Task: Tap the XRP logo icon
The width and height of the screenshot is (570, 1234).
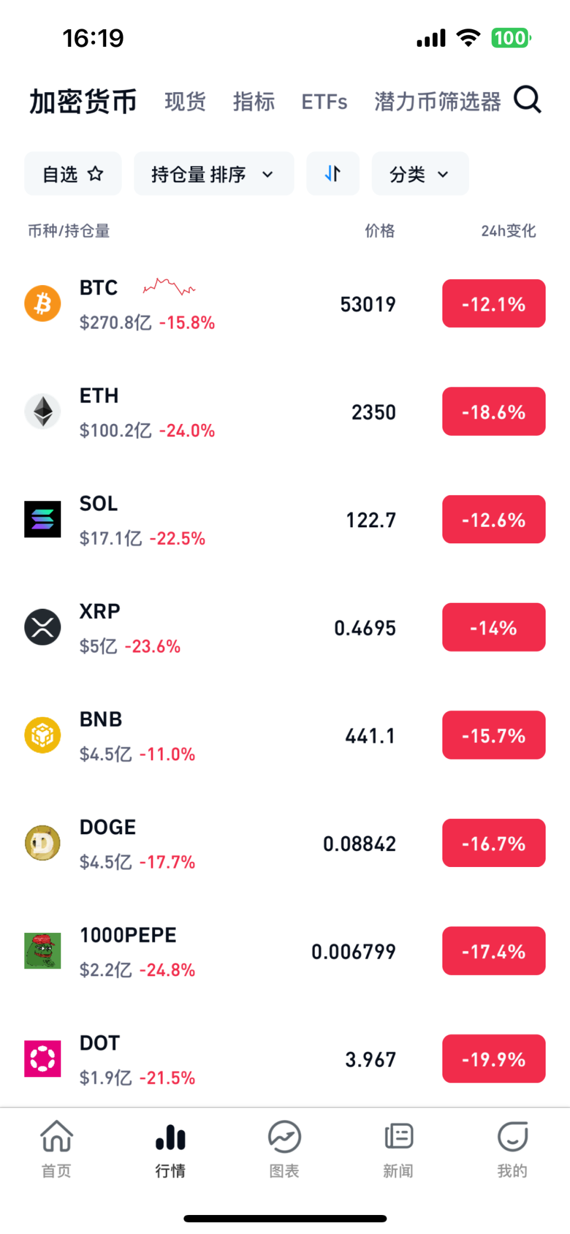Action: (43, 627)
